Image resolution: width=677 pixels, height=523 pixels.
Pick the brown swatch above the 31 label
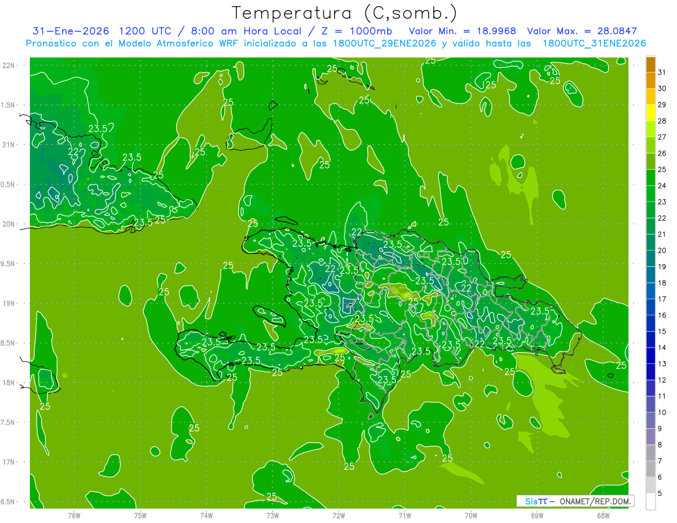tap(650, 65)
